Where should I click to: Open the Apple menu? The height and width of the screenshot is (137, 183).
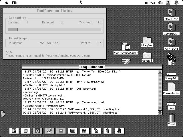(x=6, y=3)
